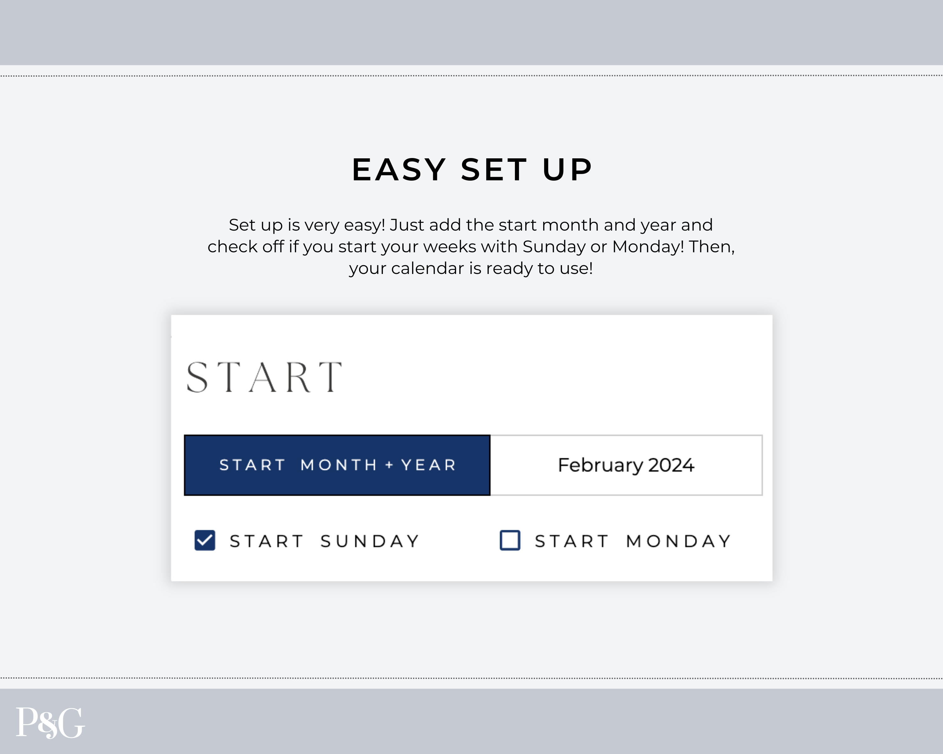The width and height of the screenshot is (943, 754).
Task: Select the navy Start Month + Year cell
Action: [x=337, y=465]
